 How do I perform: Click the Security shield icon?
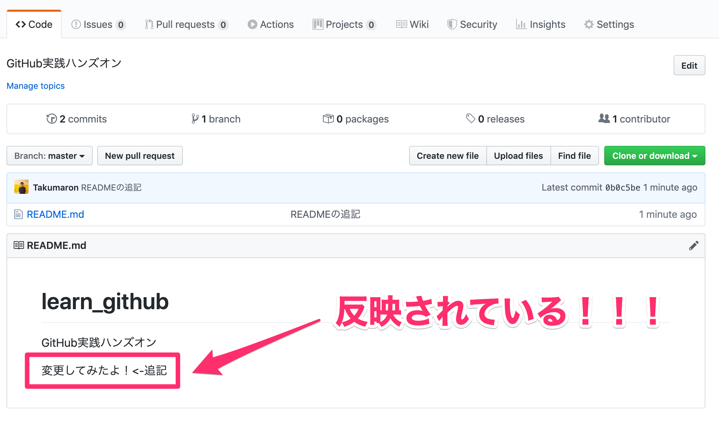pyautogui.click(x=452, y=24)
